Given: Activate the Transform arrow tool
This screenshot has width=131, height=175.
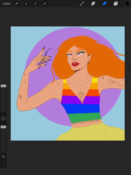Looking at the screenshot, I should pos(45,4).
